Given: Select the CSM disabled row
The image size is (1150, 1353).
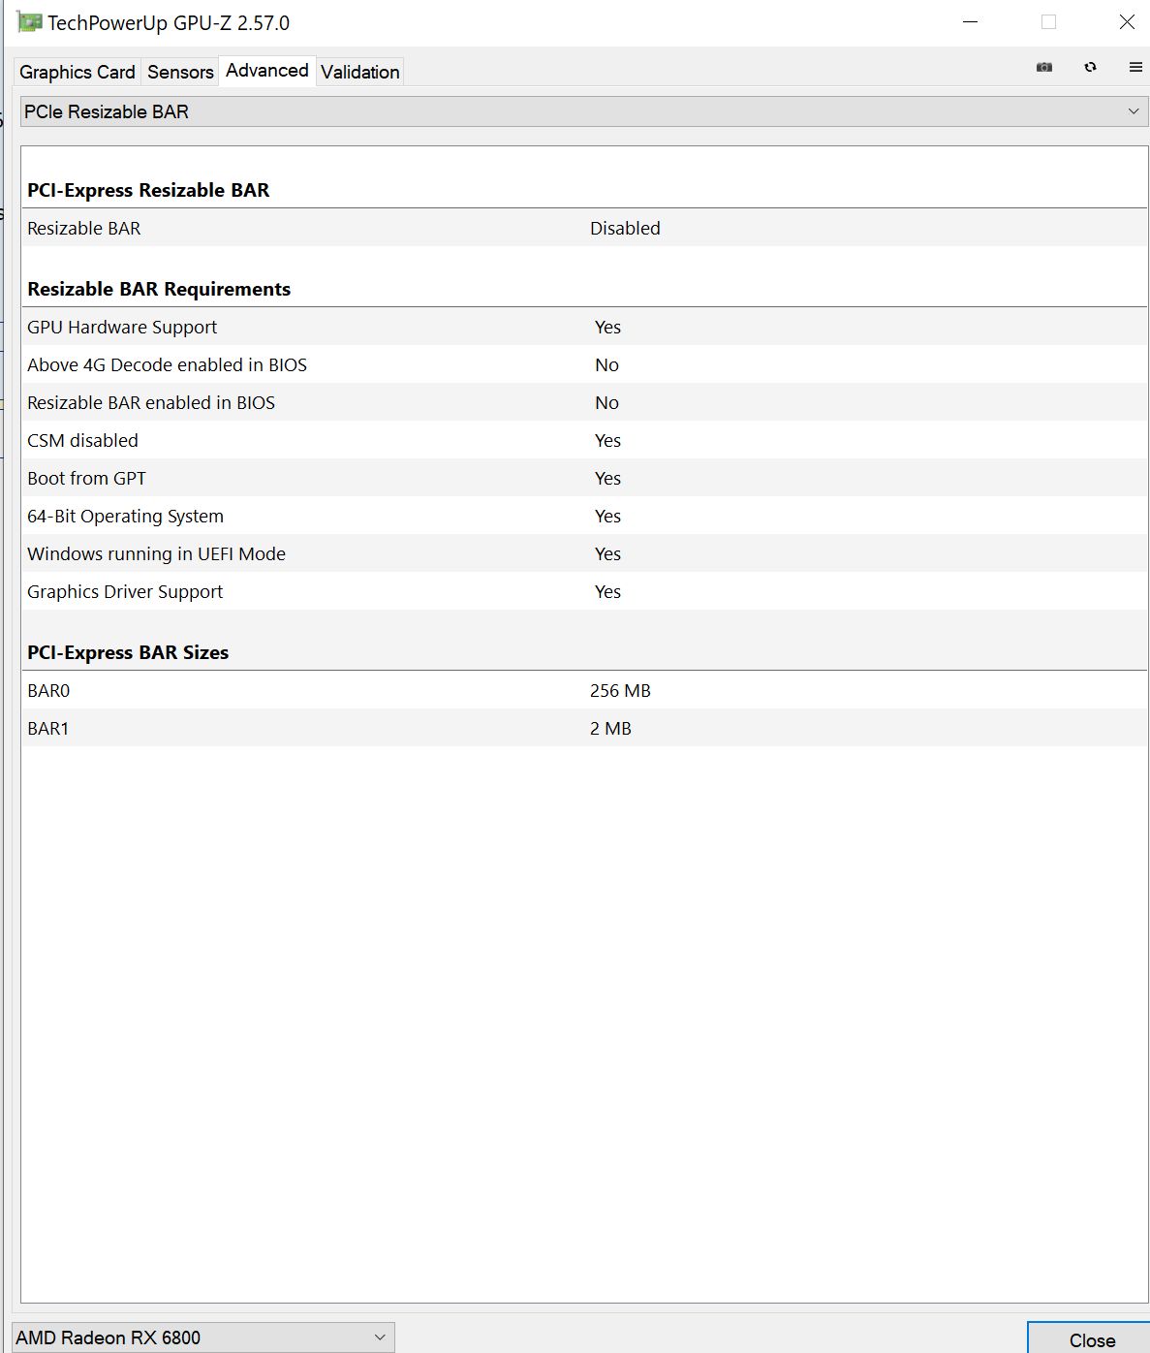Looking at the screenshot, I should click(584, 440).
